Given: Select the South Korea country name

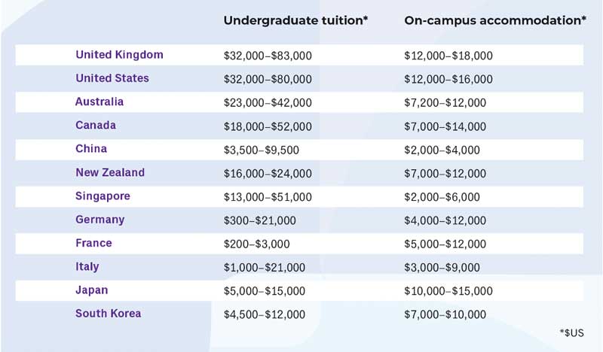Looking at the screenshot, I should 108,314.
